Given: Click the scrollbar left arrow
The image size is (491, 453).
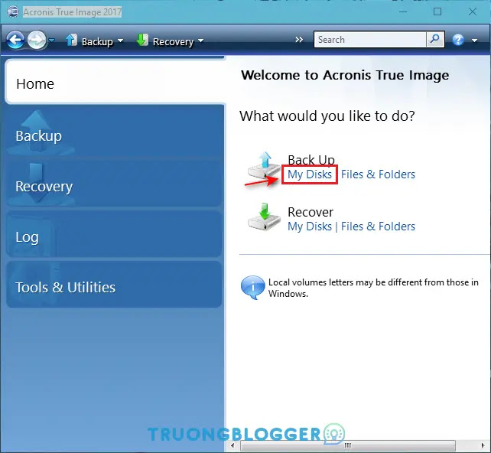Looking at the screenshot, I should (x=232, y=445).
